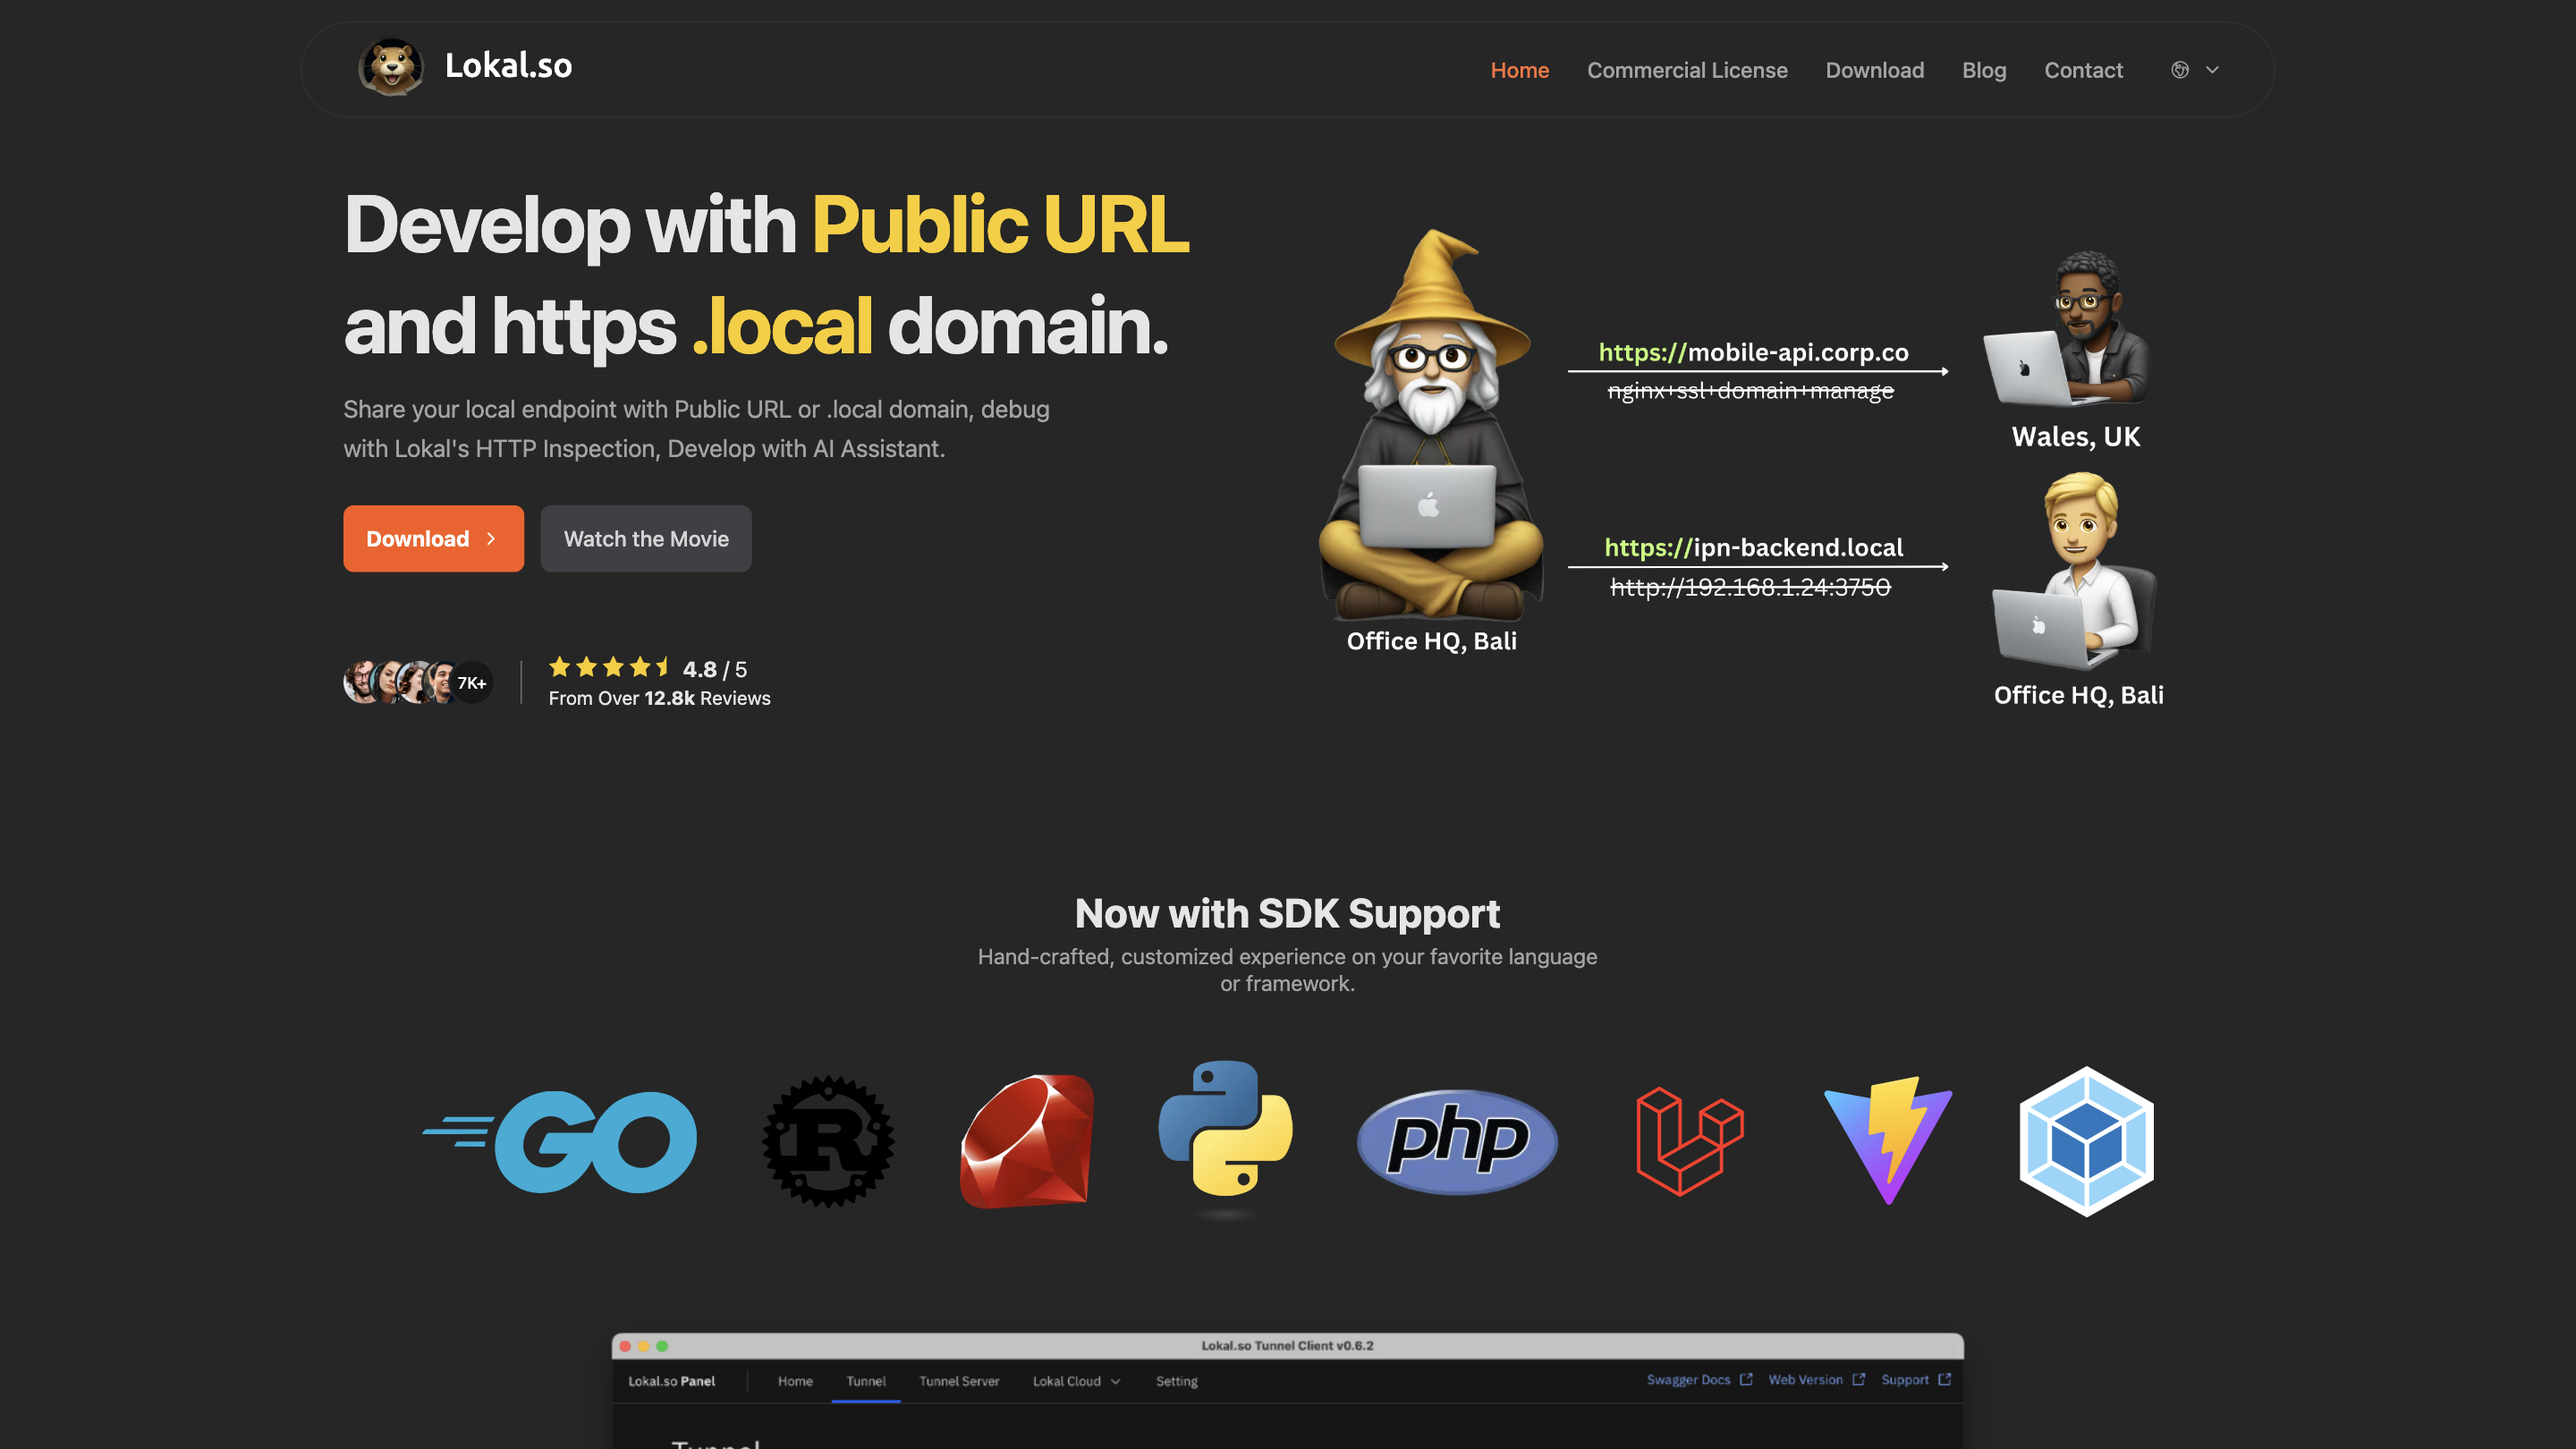
Task: Go to the Blog page
Action: click(1983, 70)
